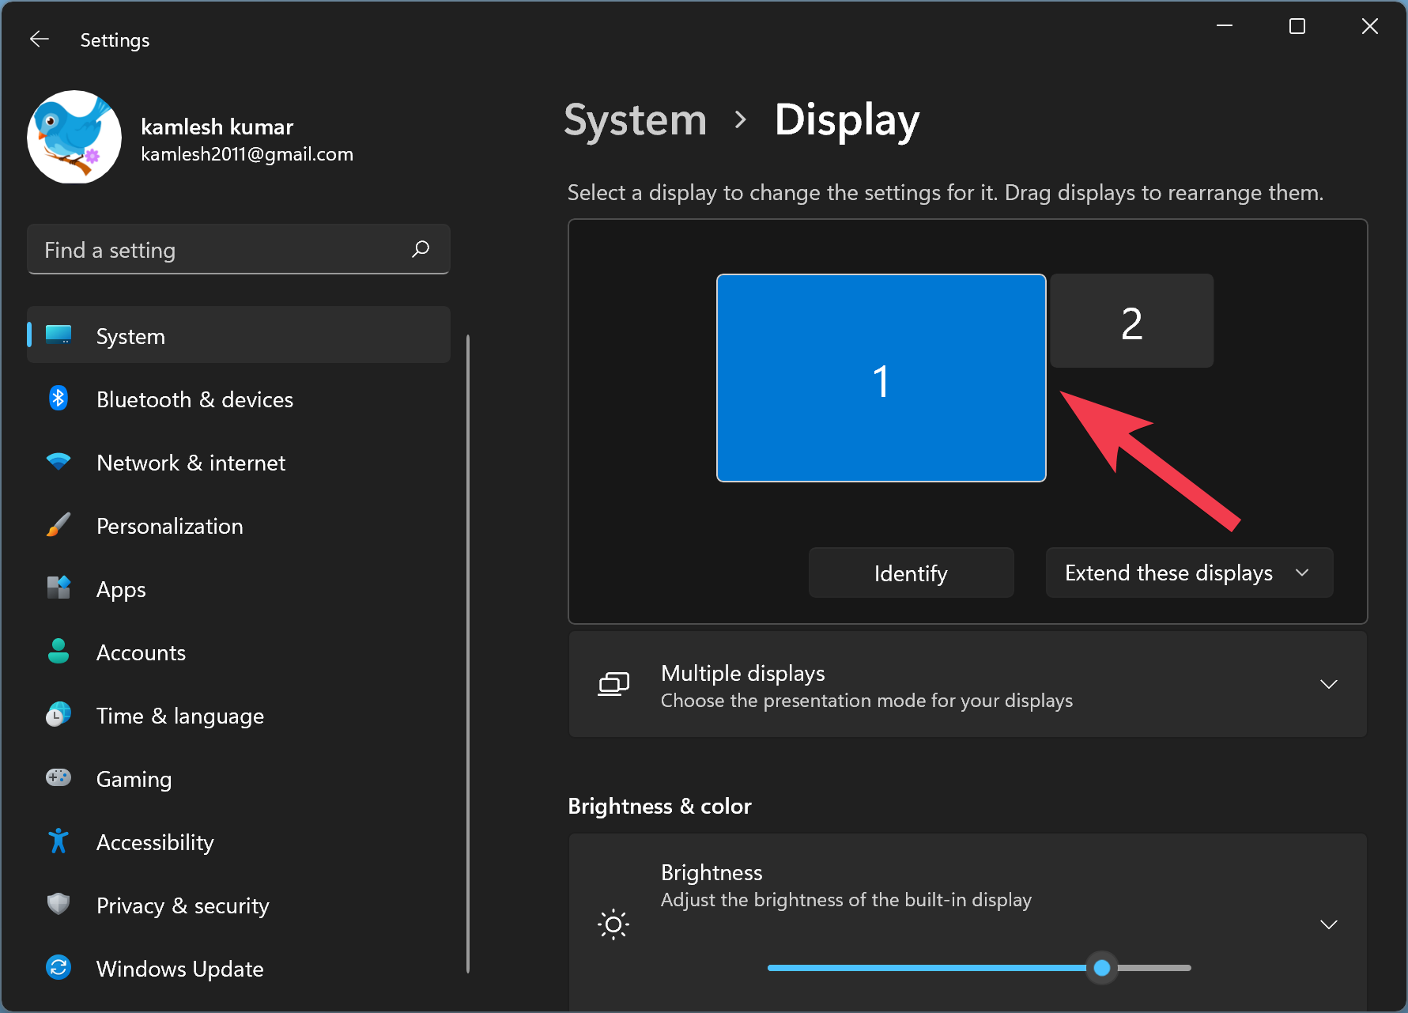This screenshot has width=1408, height=1013.
Task: Click the Accounts person icon
Action: pyautogui.click(x=59, y=652)
